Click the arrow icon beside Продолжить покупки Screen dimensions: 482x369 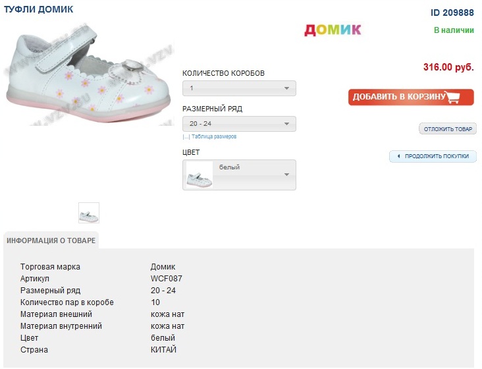398,157
